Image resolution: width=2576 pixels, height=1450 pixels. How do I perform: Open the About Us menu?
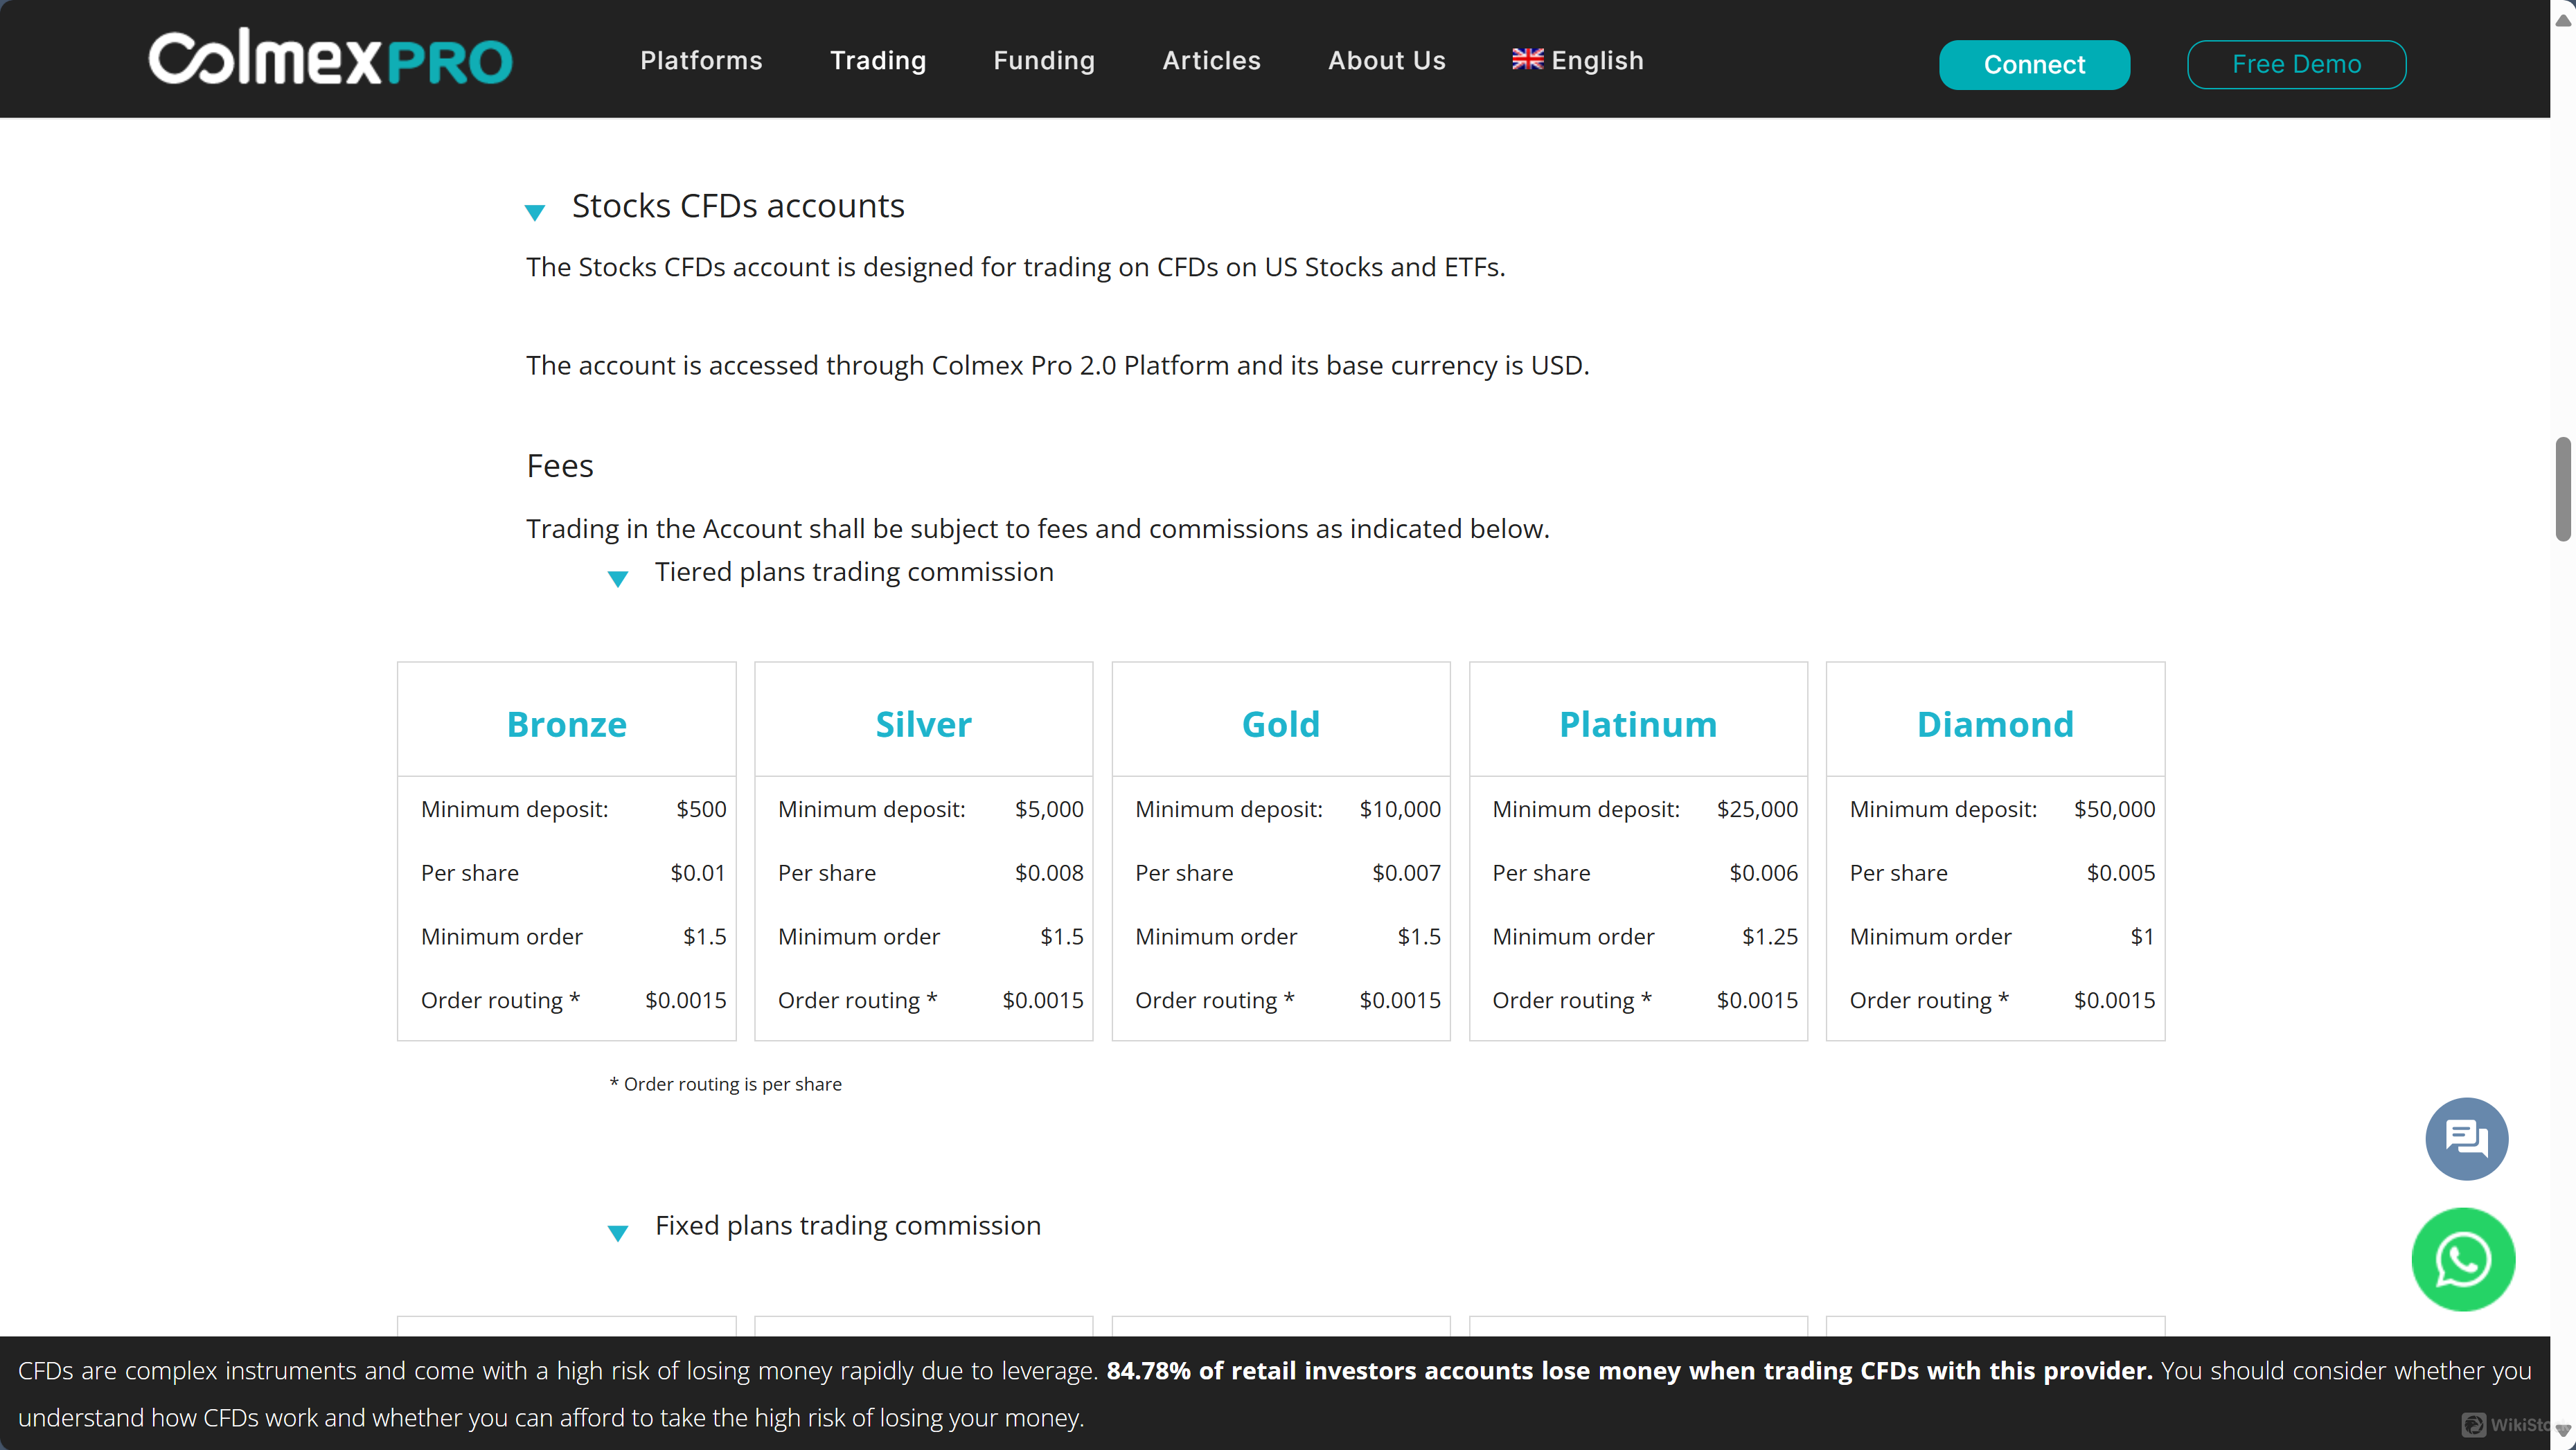point(1386,59)
